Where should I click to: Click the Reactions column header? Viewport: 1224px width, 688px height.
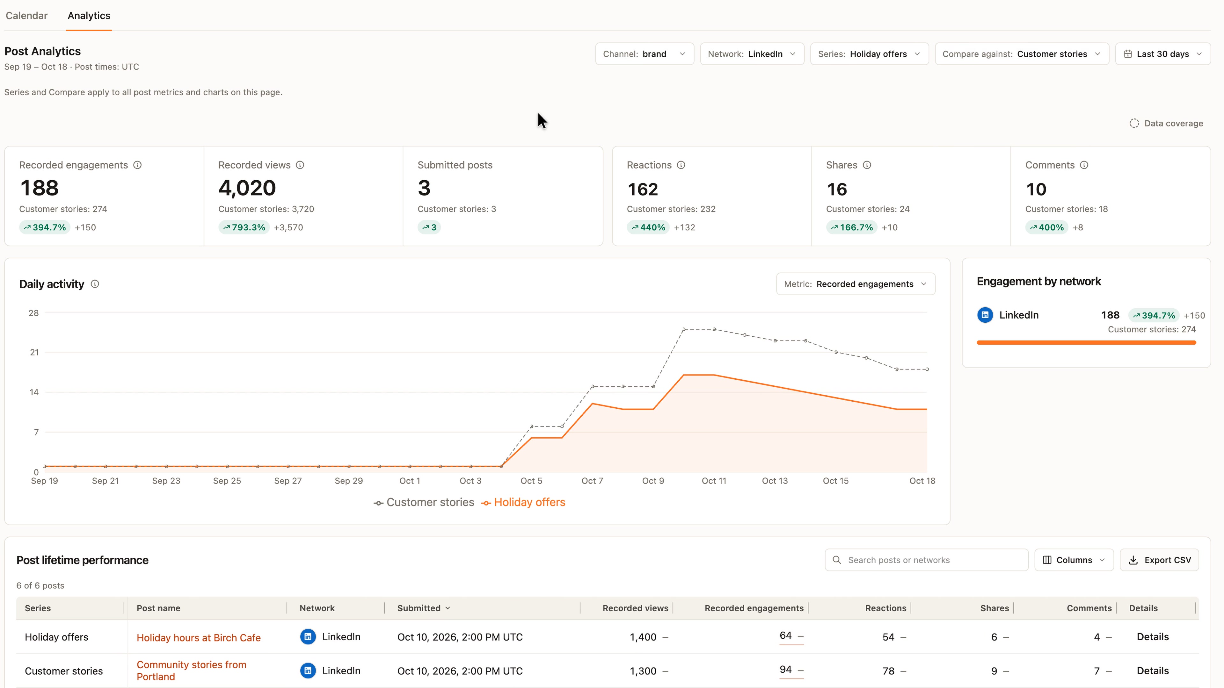(x=886, y=608)
